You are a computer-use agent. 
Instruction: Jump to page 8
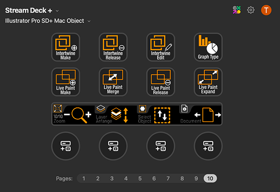pos(182,178)
